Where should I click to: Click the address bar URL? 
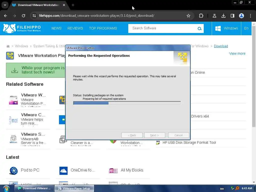tap(96, 16)
